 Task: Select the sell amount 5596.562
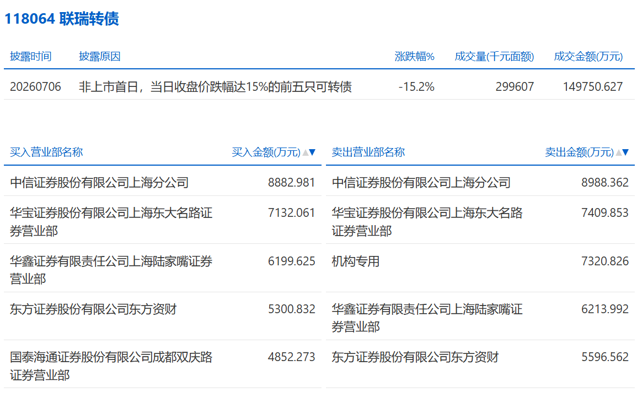coord(605,357)
